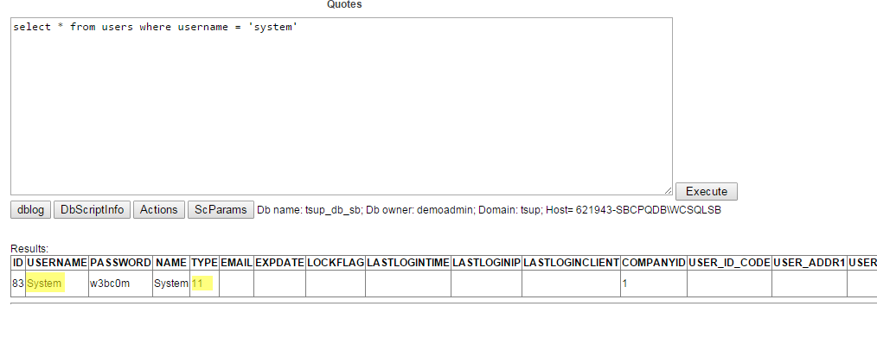The width and height of the screenshot is (877, 338).
Task: Select the EXPDATE column header
Action: pyautogui.click(x=279, y=263)
